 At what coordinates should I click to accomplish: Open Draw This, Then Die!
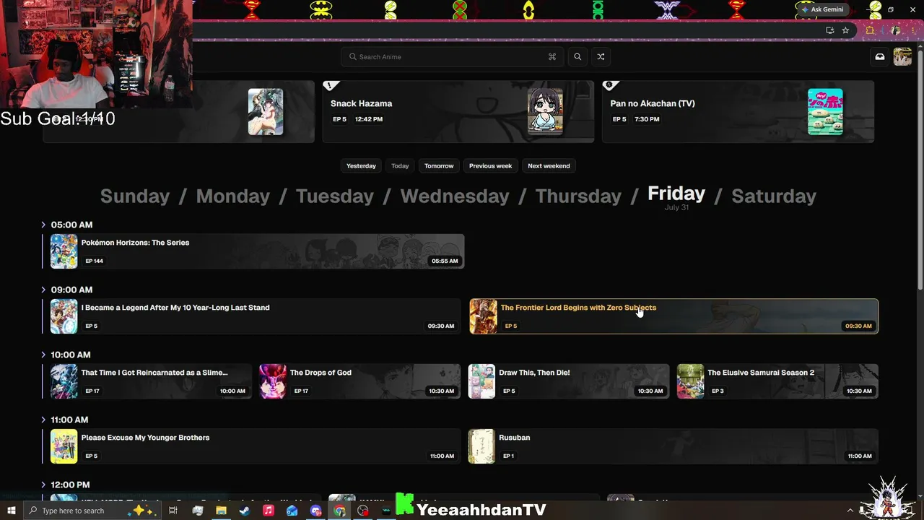(x=569, y=381)
